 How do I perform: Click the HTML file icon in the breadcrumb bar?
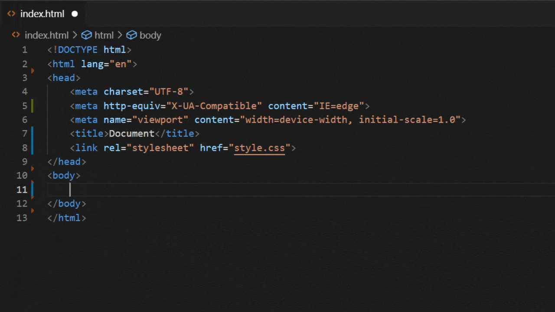16,35
